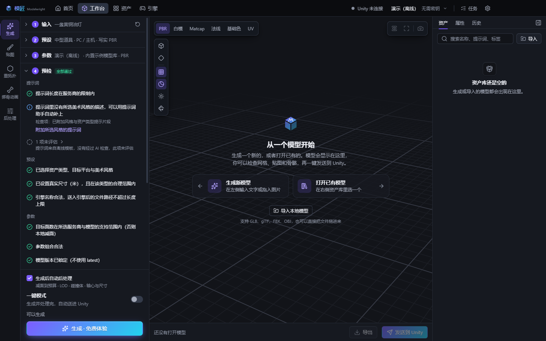The width and height of the screenshot is (546, 341).
Task: Toggle the shading pie-chart button in viewport toolbar
Action: click(161, 84)
